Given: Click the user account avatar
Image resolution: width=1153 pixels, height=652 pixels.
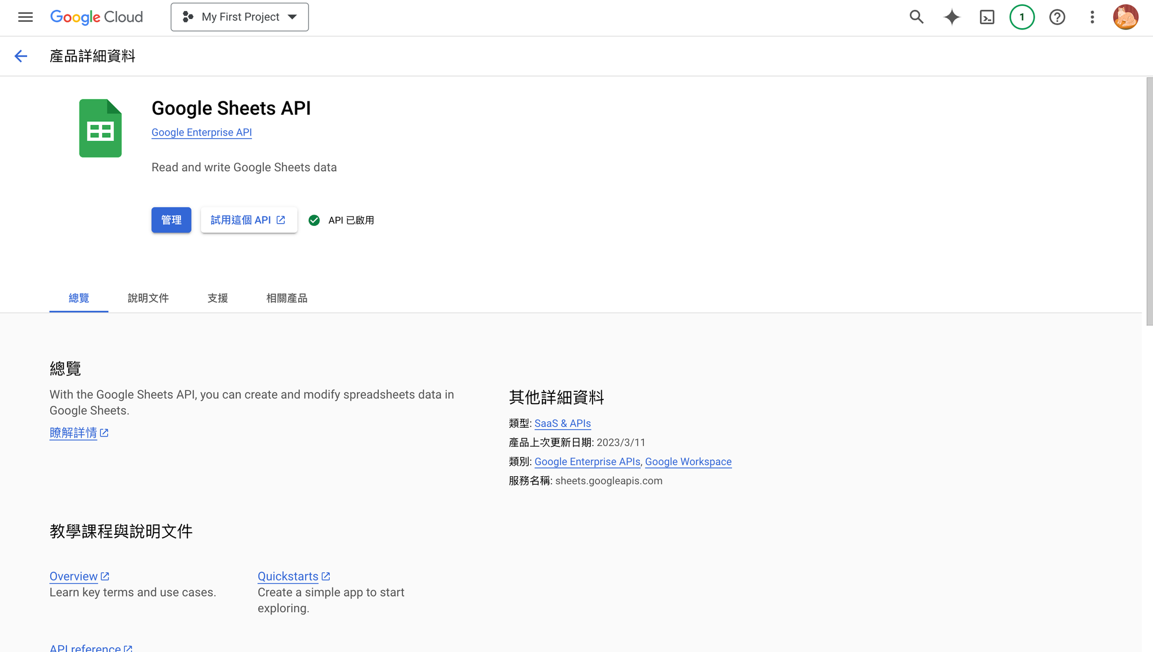Looking at the screenshot, I should point(1125,17).
